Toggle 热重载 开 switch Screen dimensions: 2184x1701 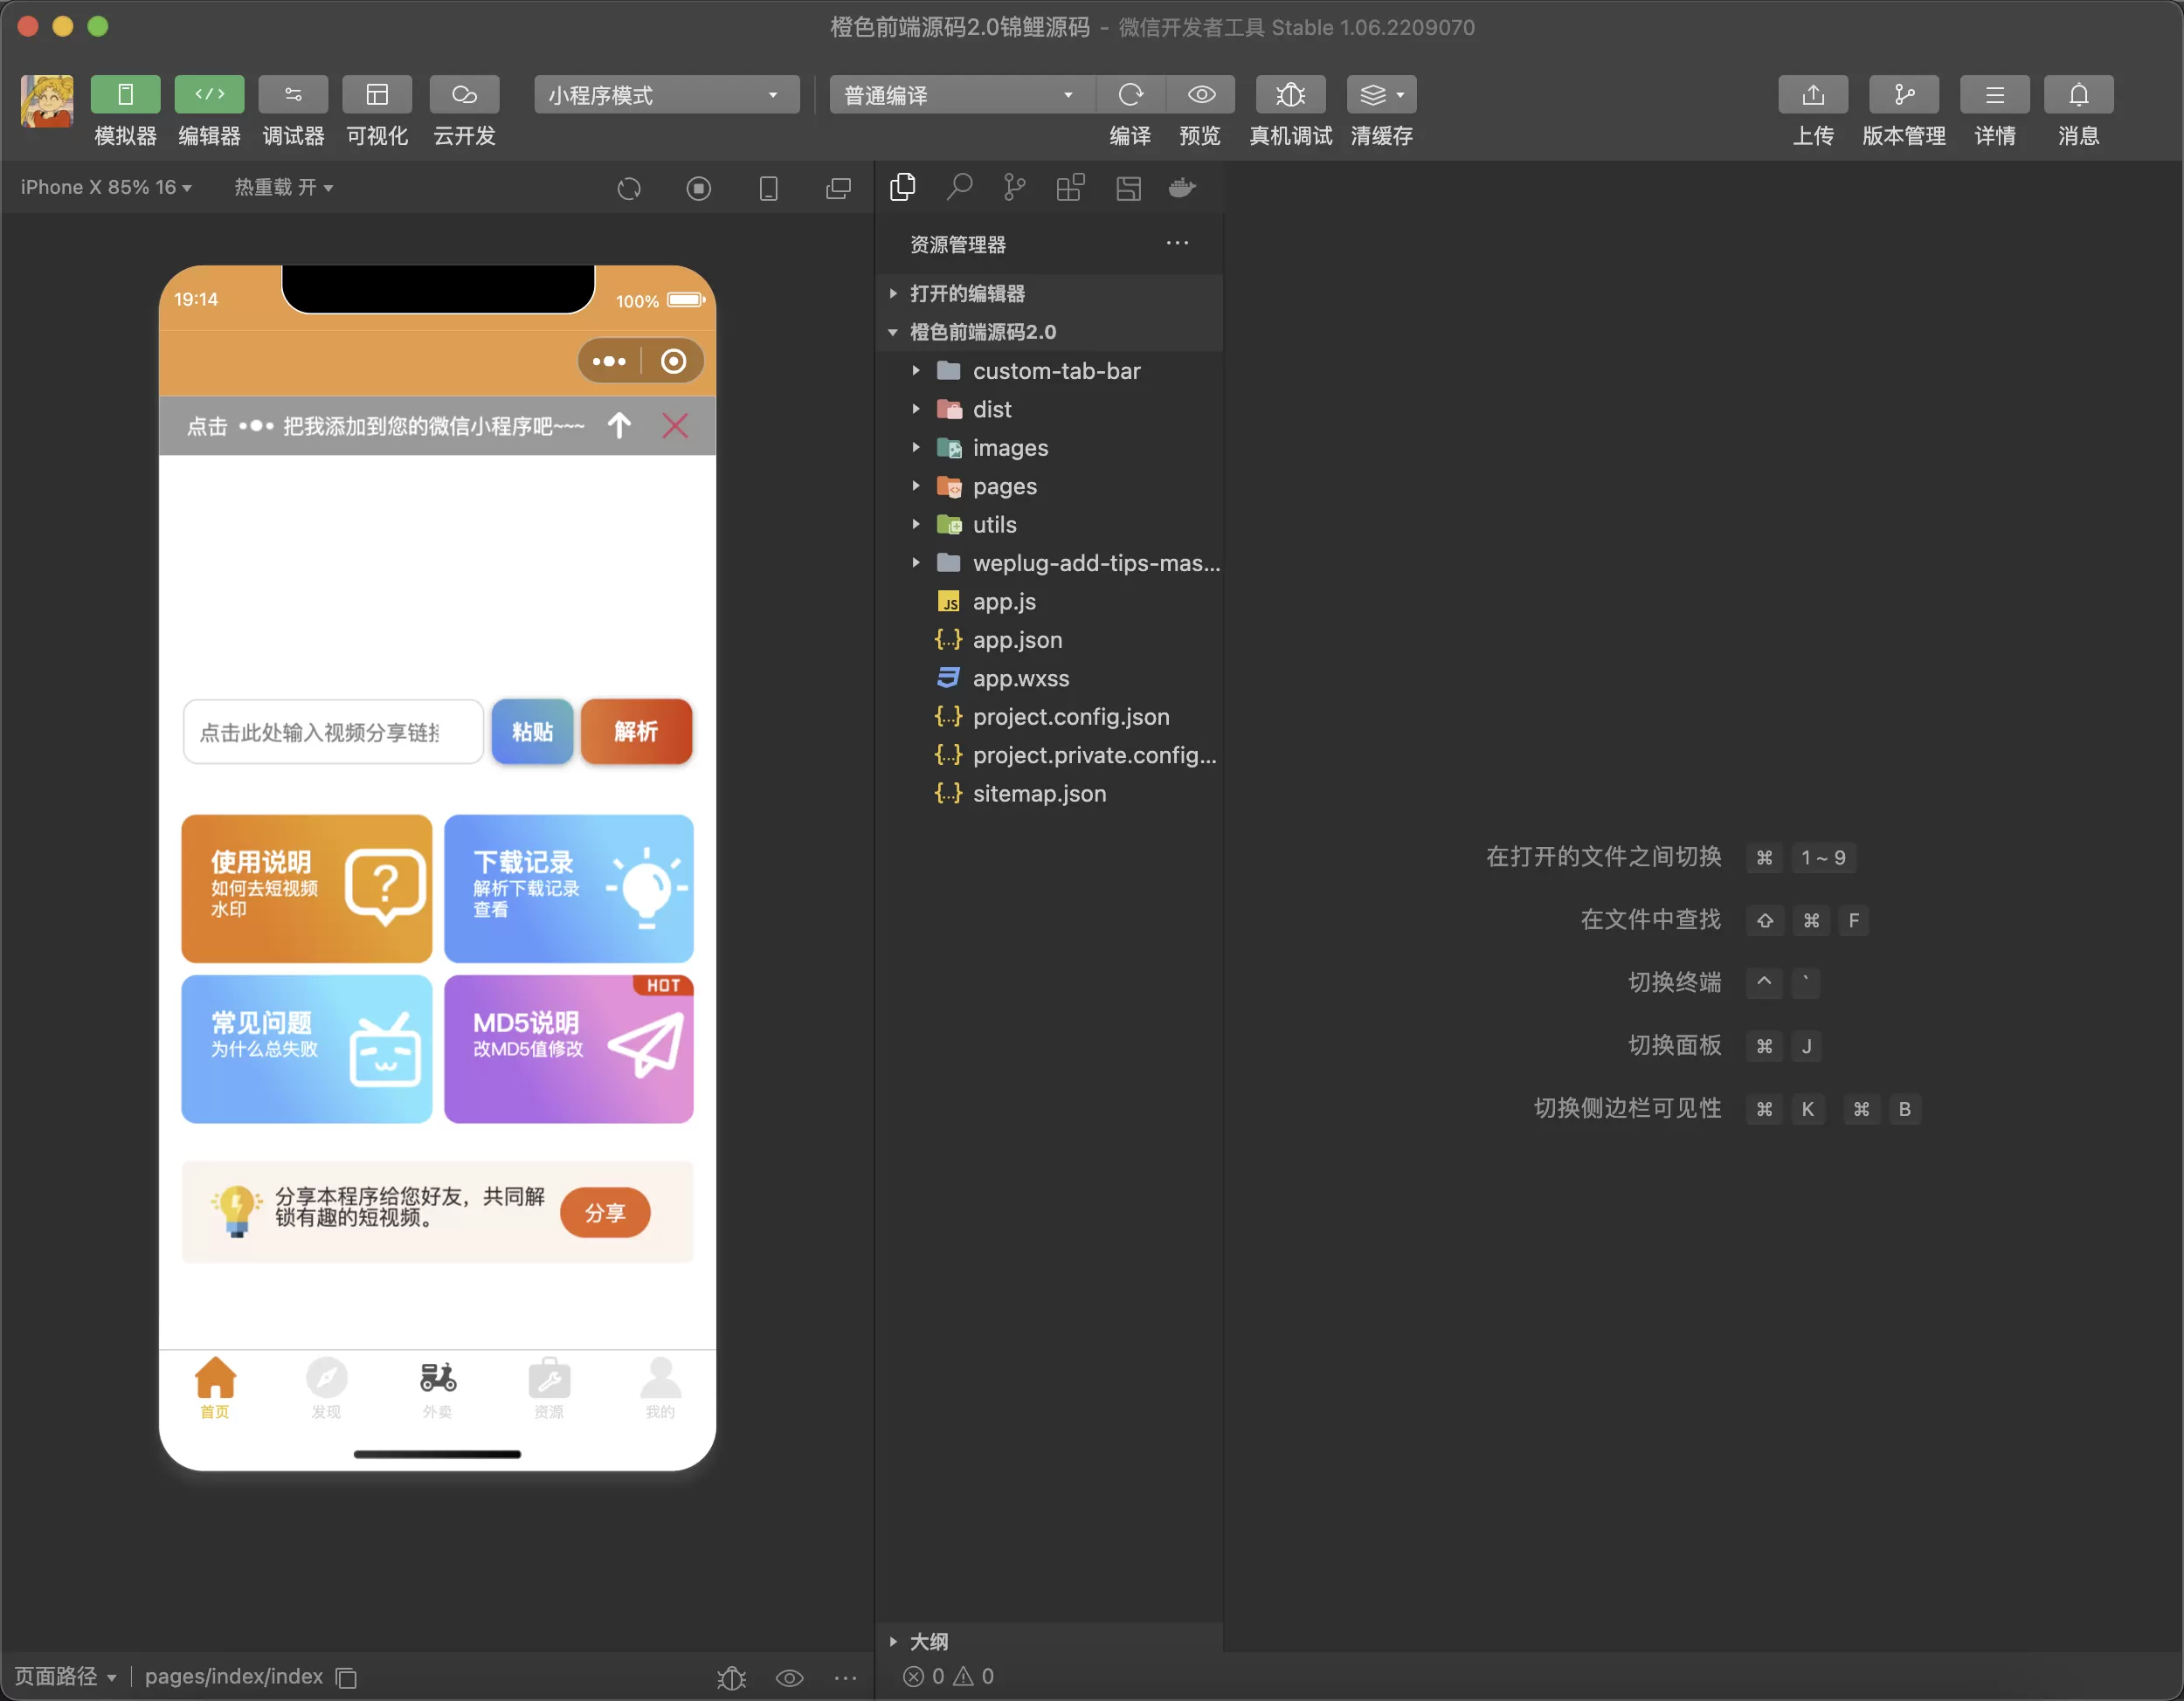[x=284, y=186]
